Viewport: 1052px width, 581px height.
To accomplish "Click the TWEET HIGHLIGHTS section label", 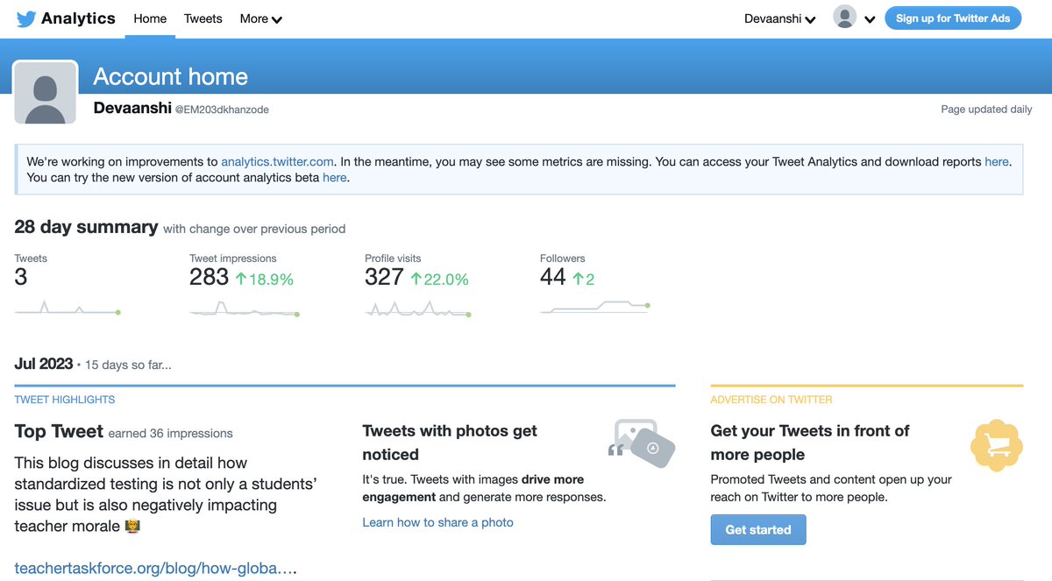I will 65,400.
